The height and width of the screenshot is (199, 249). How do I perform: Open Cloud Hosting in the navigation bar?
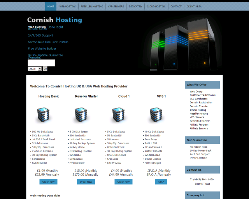click(x=156, y=7)
